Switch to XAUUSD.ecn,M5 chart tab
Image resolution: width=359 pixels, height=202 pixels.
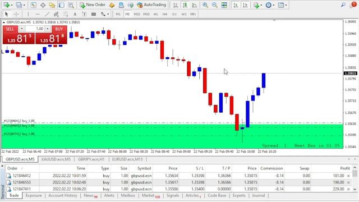coord(56,159)
